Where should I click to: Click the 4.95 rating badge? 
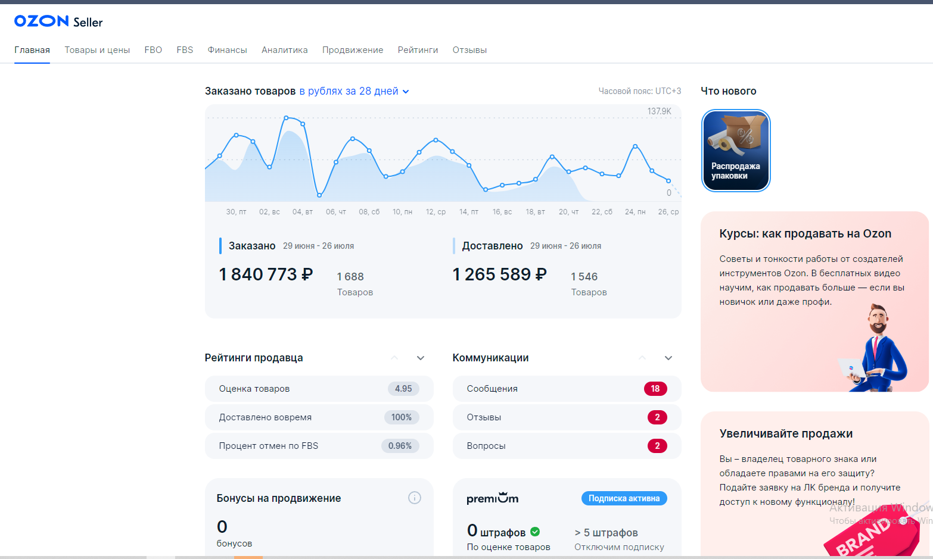coord(403,389)
